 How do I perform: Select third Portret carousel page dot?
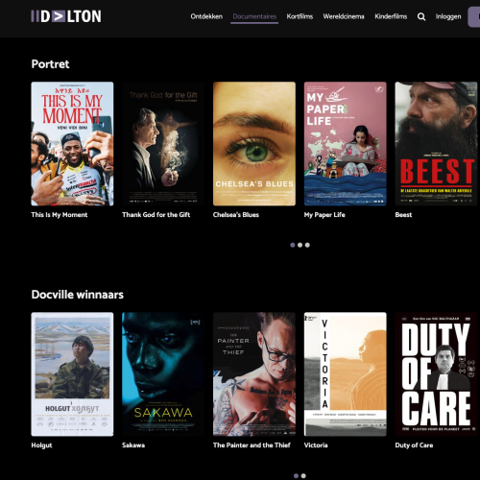point(307,245)
